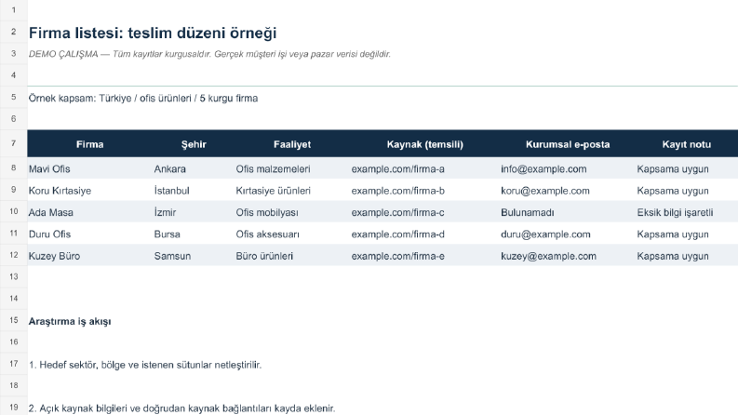Select the 'Ofis mobilyası' cell
Image resolution: width=738 pixels, height=415 pixels.
pyautogui.click(x=267, y=212)
